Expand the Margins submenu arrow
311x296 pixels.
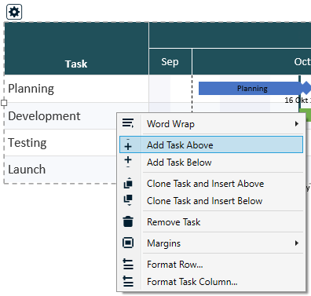(x=297, y=243)
